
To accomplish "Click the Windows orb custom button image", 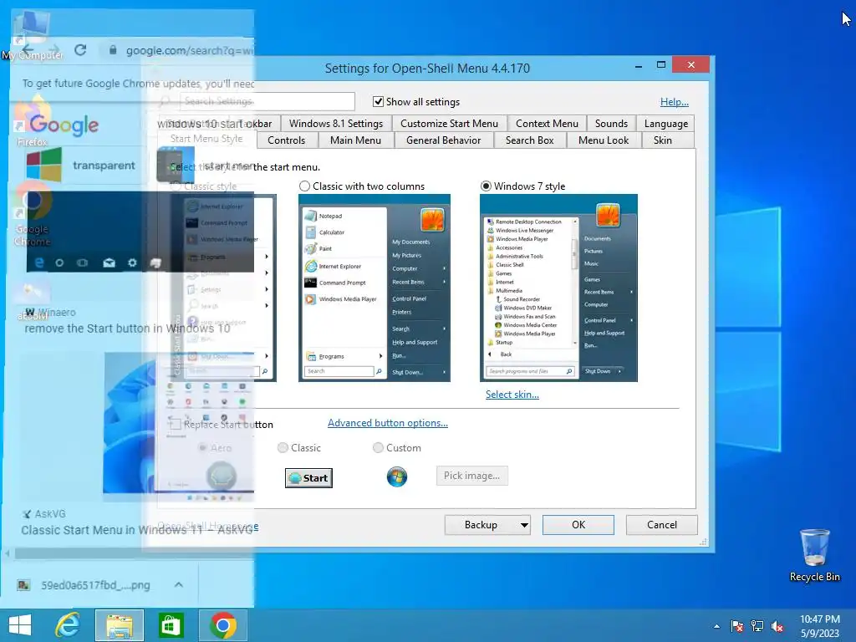I will 397,476.
